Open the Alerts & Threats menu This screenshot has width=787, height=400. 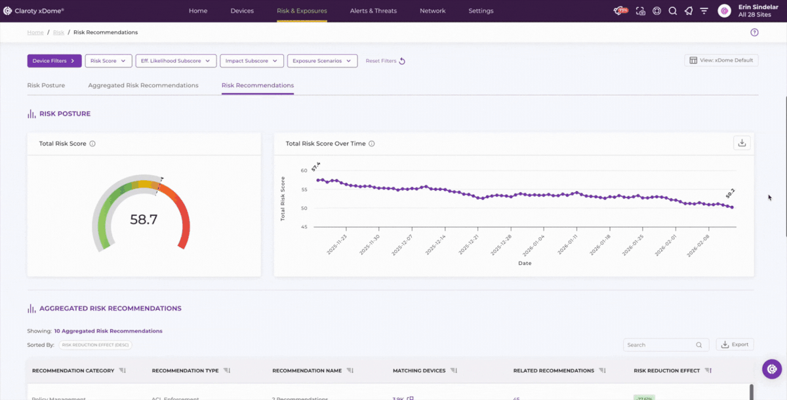[x=373, y=11]
